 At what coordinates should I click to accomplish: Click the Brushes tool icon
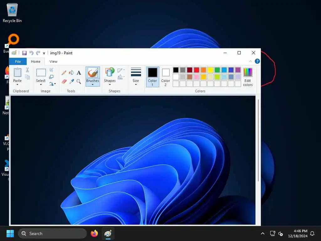click(x=92, y=73)
